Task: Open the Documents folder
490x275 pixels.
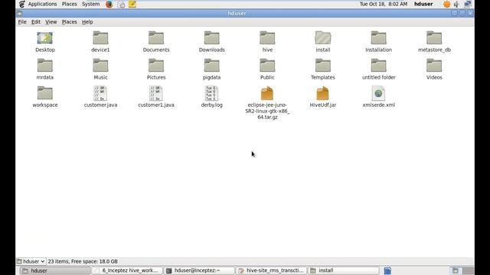Action: [156, 38]
